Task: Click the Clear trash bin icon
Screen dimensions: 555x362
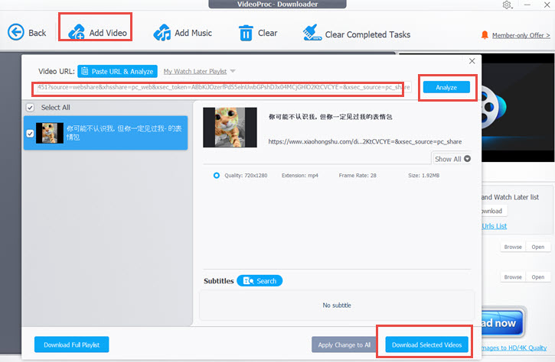Action: point(246,33)
